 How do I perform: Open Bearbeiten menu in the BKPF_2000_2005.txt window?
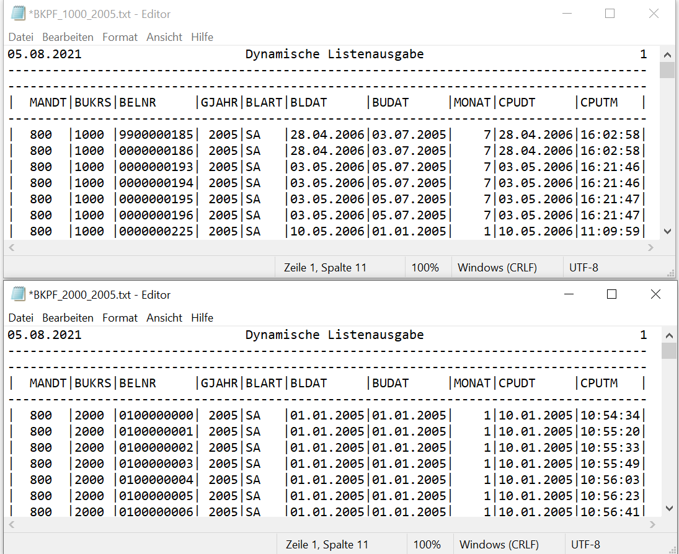coord(68,318)
